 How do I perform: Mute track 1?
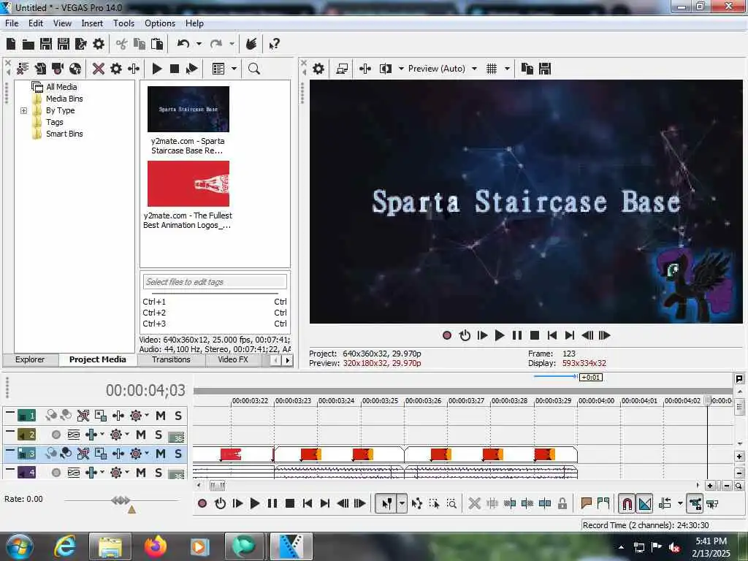pos(160,416)
